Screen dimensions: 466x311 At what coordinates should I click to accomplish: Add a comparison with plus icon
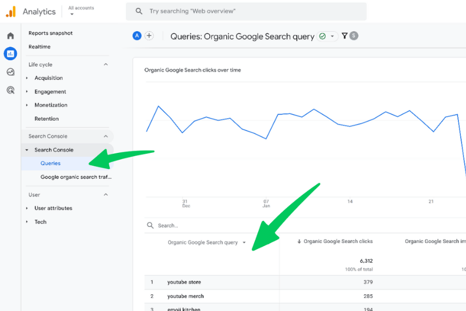149,36
